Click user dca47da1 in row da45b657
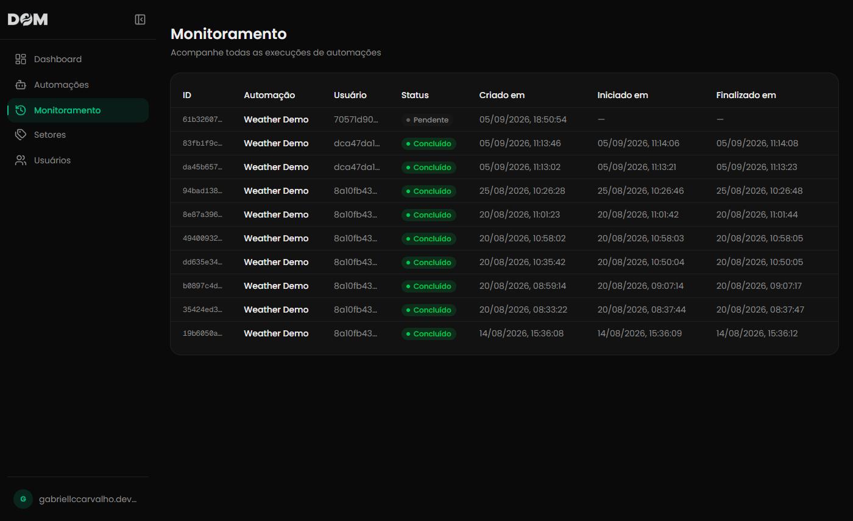Viewport: 853px width, 521px height. [357, 167]
